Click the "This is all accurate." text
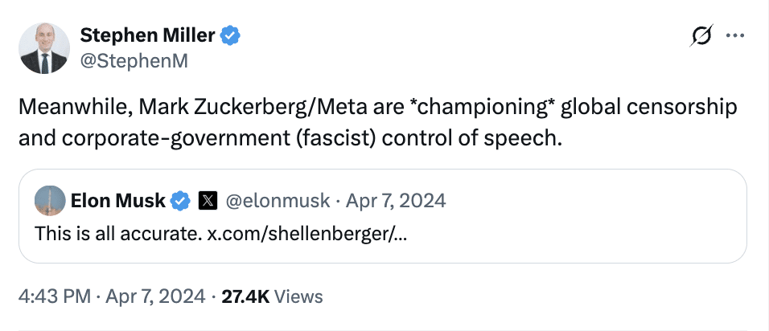The width and height of the screenshot is (769, 331). click(x=117, y=233)
